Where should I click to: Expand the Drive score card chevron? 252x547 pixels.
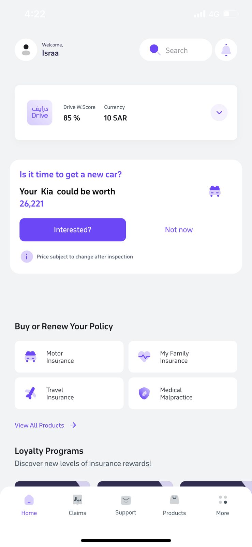219,112
